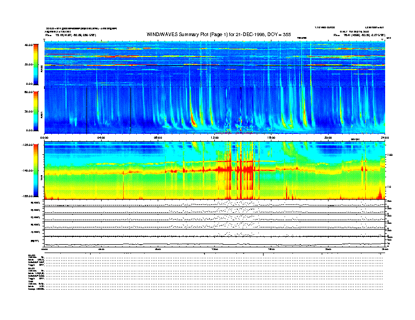Click the TNR header in bottom status block

pyautogui.click(x=30, y=281)
